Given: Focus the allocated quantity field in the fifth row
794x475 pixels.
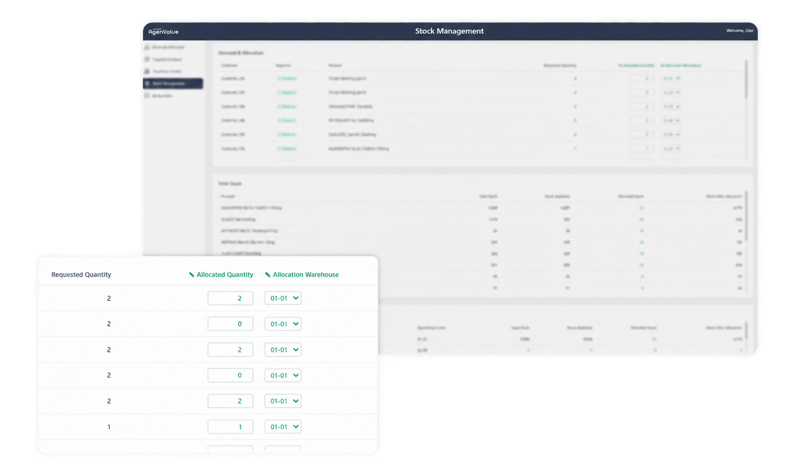Looking at the screenshot, I should click(230, 401).
